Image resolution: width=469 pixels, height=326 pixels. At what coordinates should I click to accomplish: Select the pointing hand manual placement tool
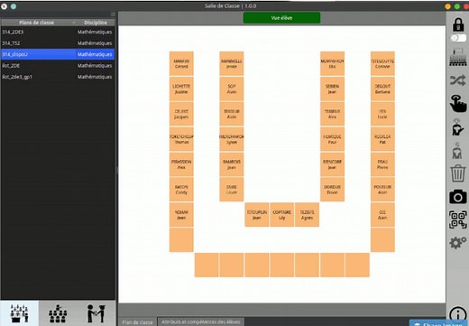click(x=458, y=103)
